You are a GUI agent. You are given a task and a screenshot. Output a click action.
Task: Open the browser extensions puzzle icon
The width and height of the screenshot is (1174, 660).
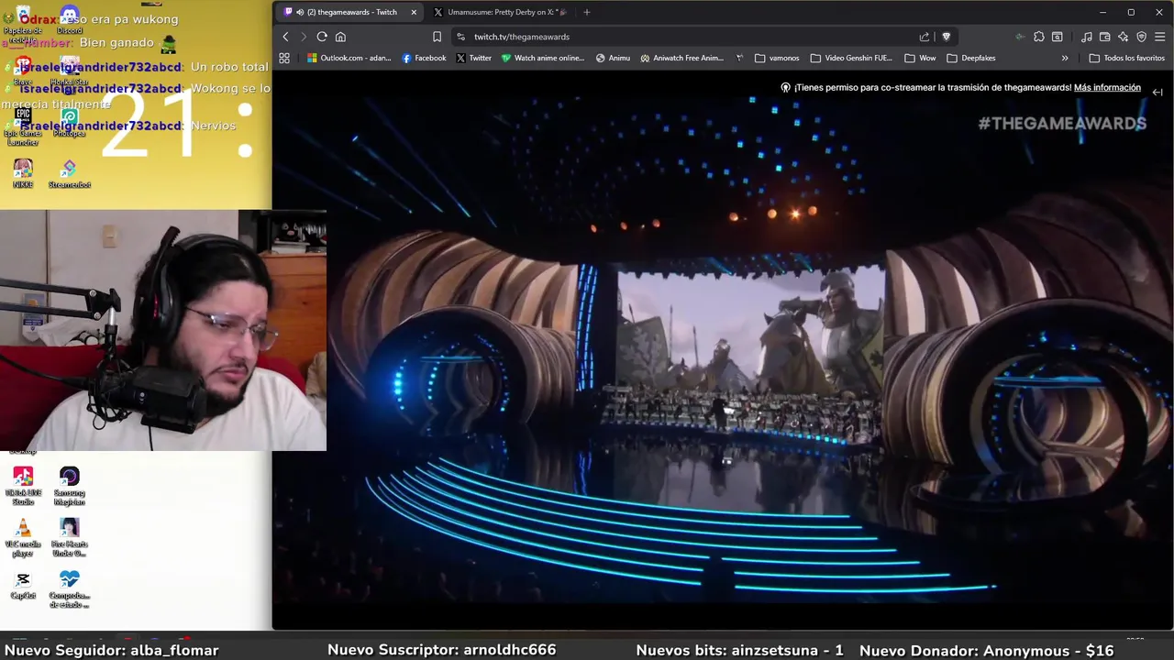[x=1039, y=37]
